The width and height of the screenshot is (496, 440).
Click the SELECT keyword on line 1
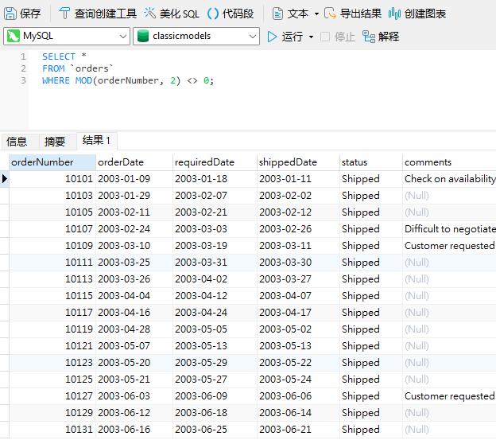tap(59, 56)
